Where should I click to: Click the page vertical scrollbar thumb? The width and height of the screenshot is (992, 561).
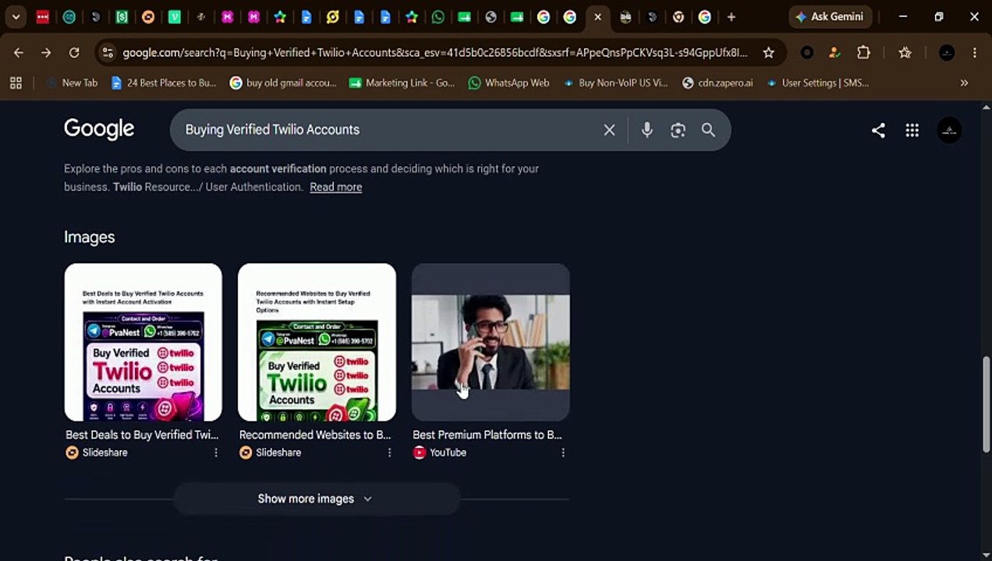pos(986,404)
